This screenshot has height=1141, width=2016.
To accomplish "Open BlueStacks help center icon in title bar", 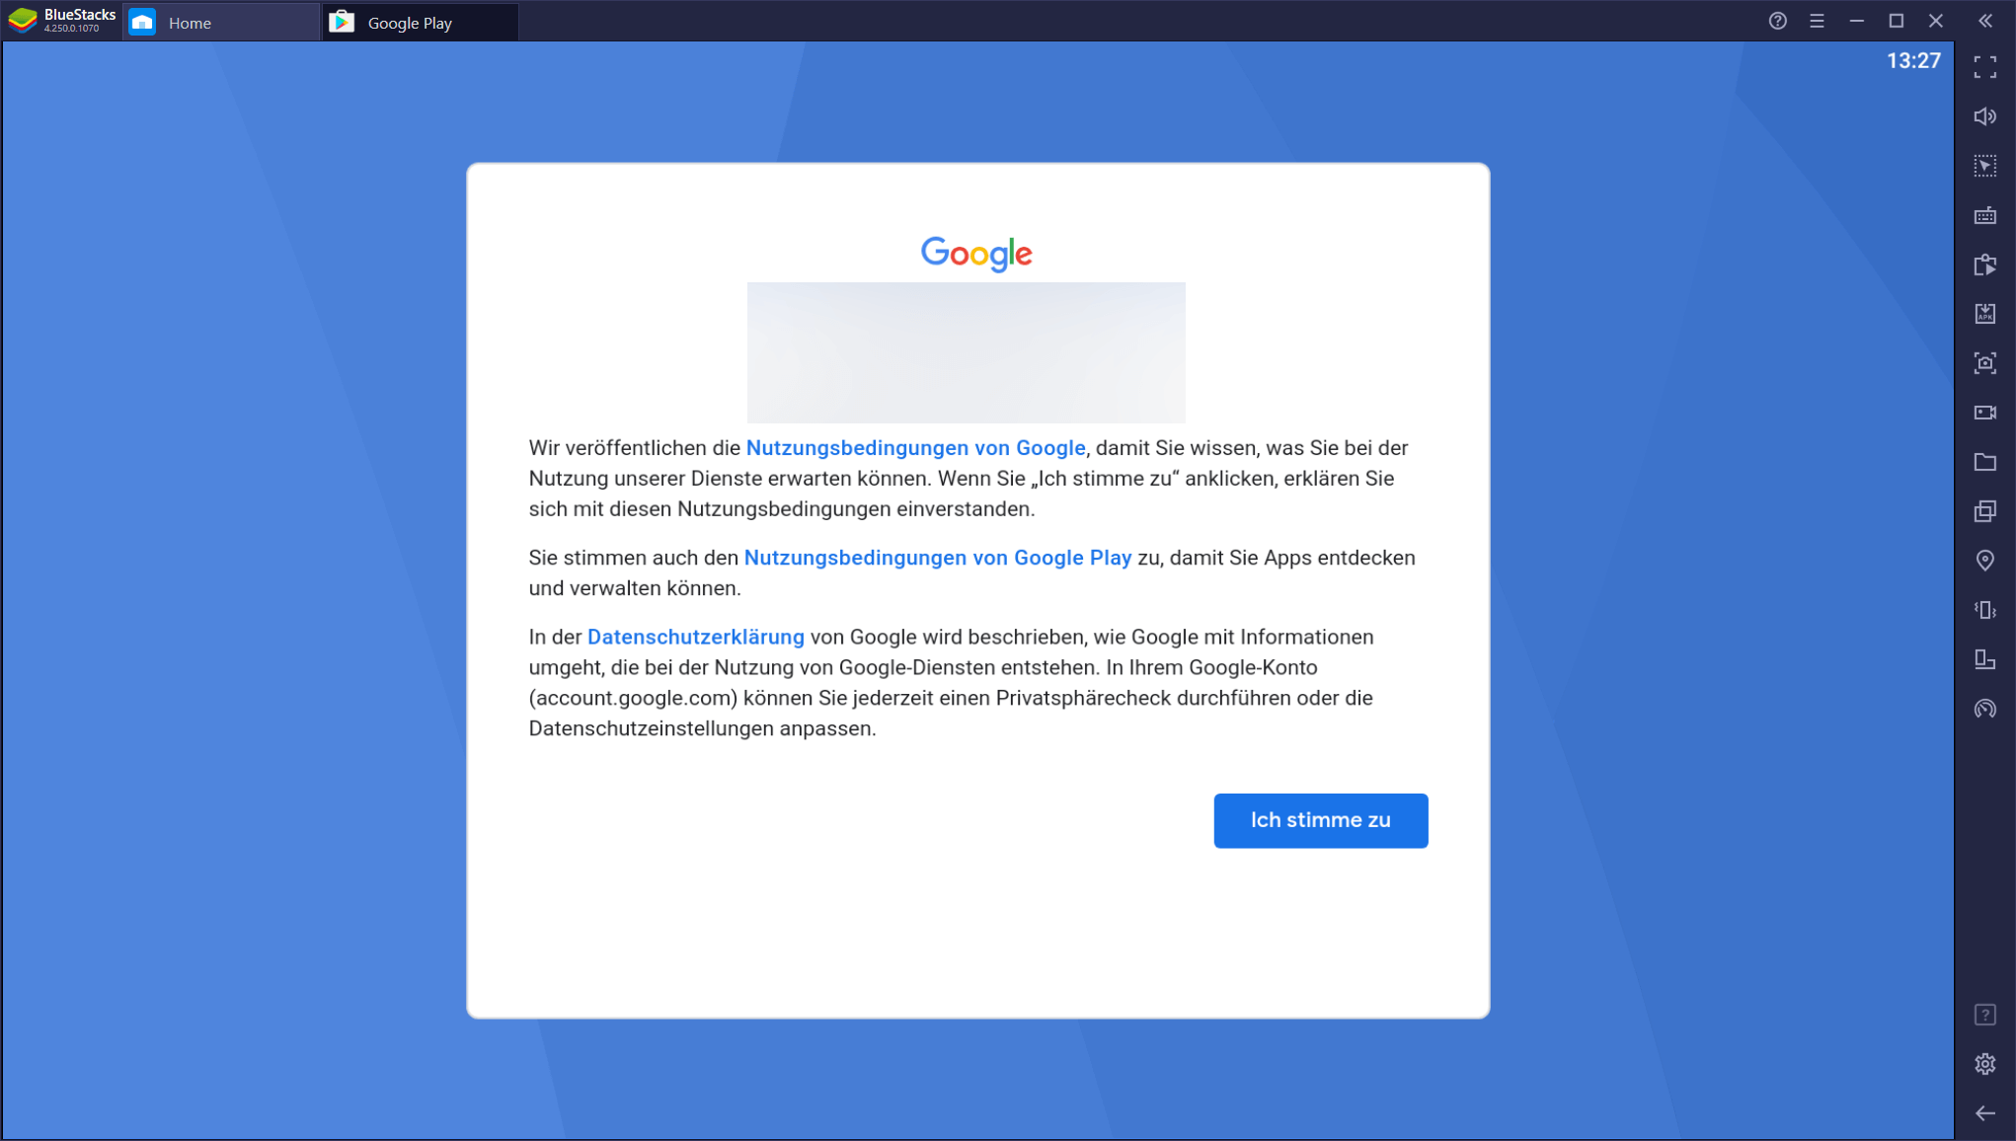I will click(1777, 21).
